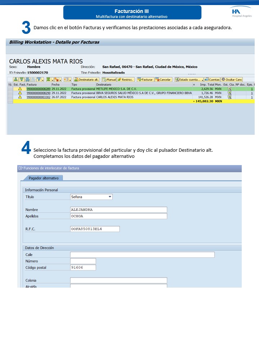Click the sort ascending toolbar icon
This screenshot has height=346, width=259.
coord(16,80)
